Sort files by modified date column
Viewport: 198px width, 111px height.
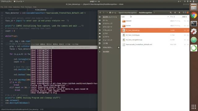click(185, 17)
